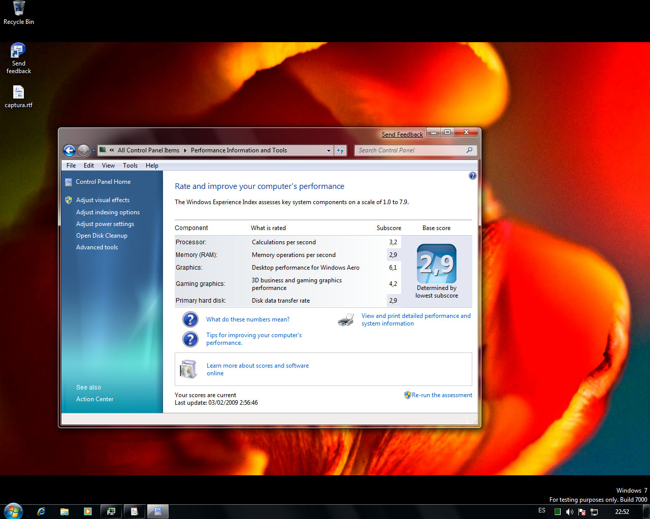Open Adjust visual effects

coord(103,200)
